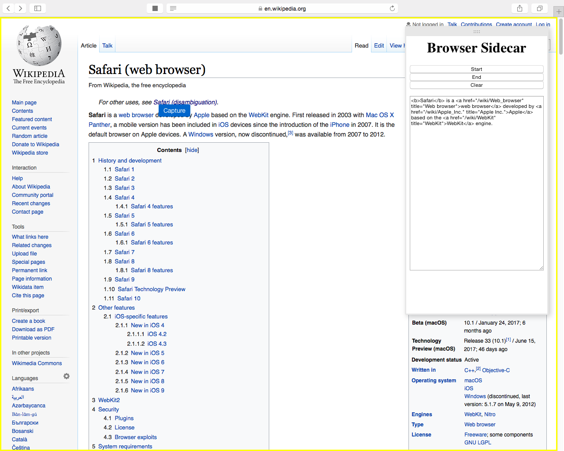
Task: Click Download as PDF link
Action: [33, 329]
